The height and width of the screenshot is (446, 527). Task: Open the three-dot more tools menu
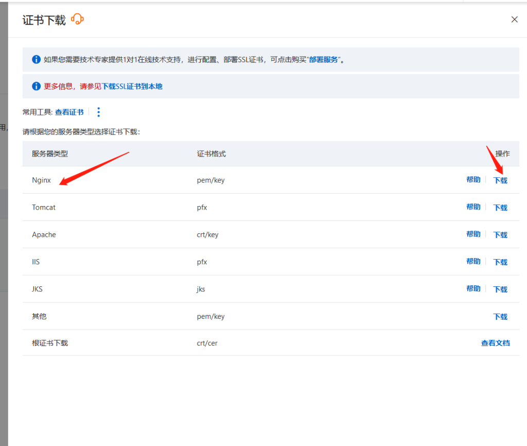(99, 112)
